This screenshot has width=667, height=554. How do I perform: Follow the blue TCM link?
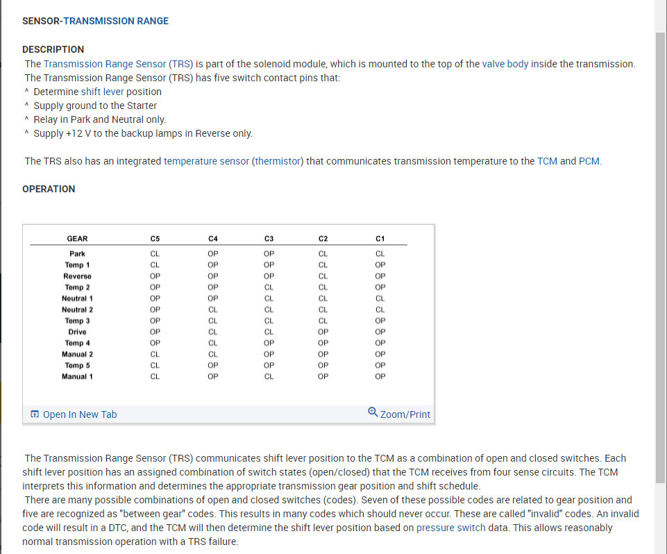(547, 161)
